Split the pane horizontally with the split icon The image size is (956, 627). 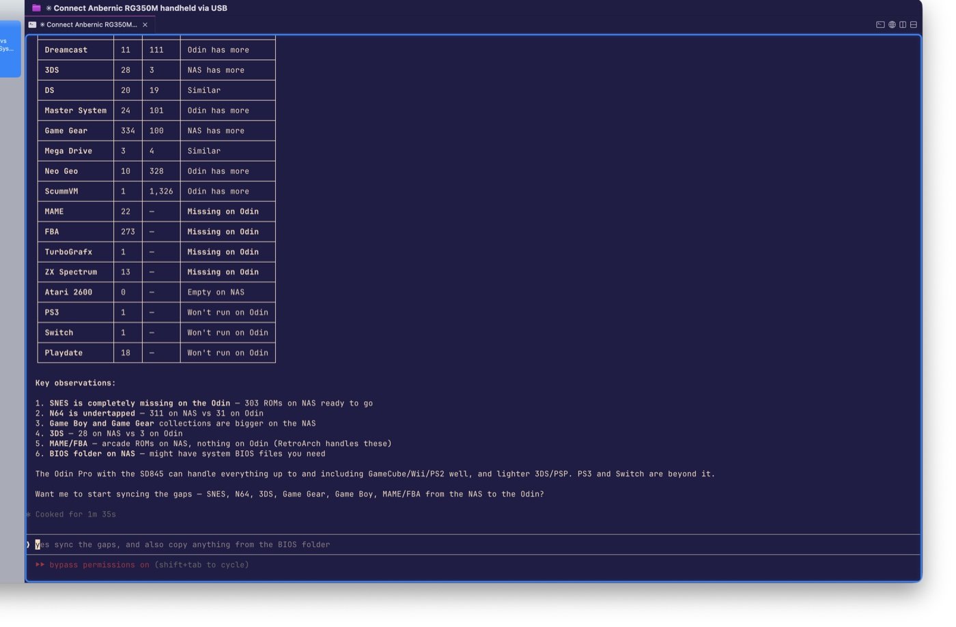pos(914,25)
